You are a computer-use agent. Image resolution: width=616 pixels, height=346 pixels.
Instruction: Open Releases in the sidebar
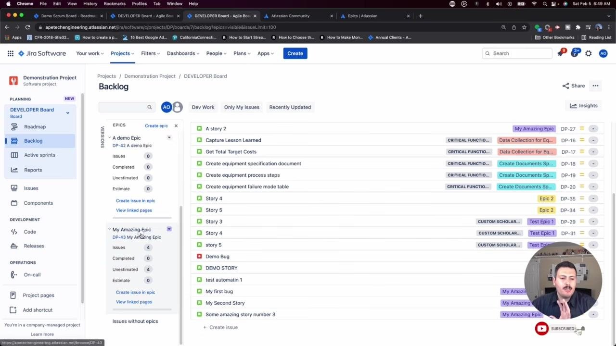34,246
